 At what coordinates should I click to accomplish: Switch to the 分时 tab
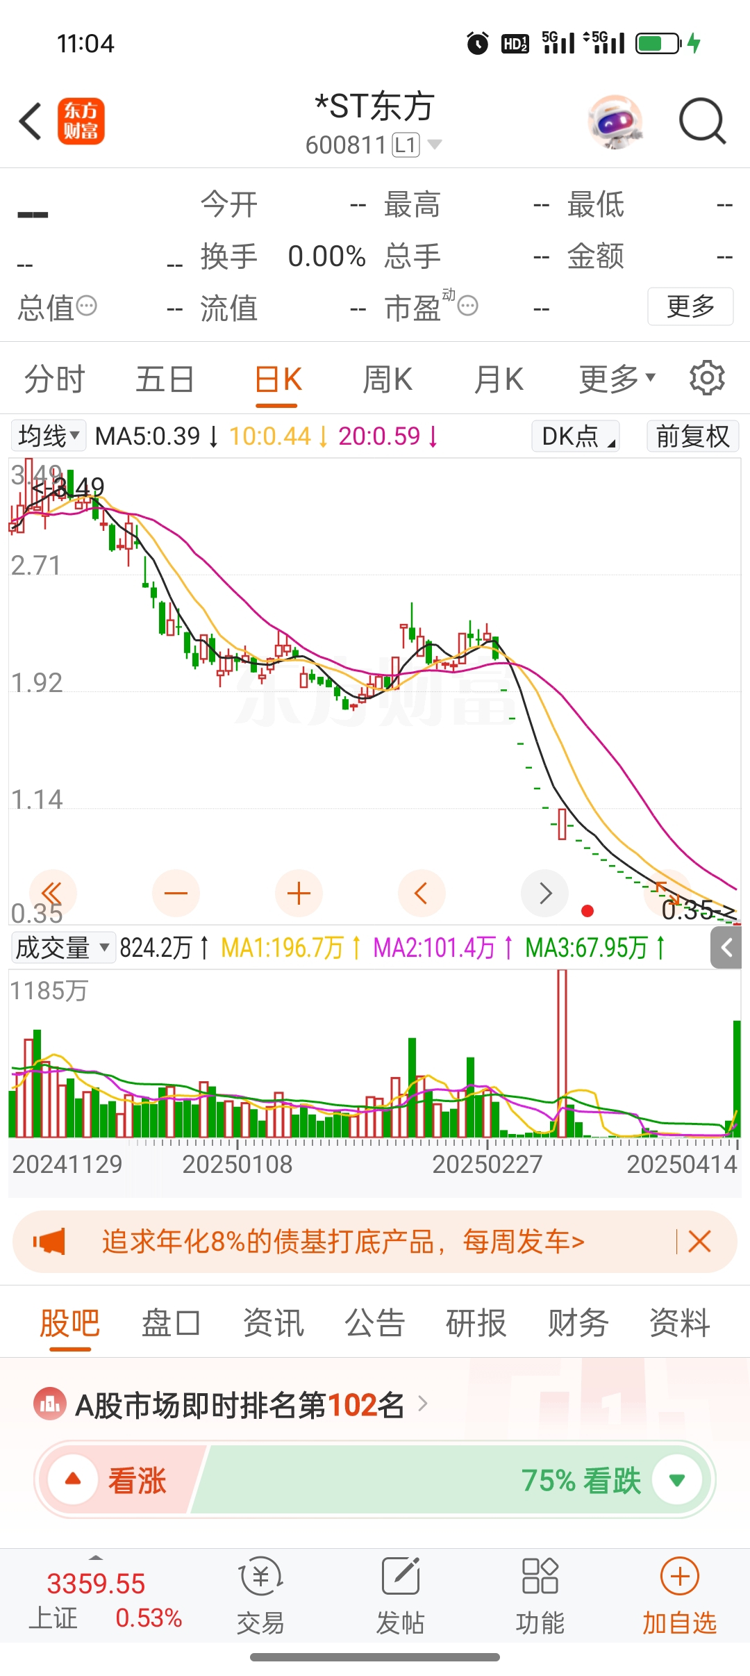click(54, 379)
